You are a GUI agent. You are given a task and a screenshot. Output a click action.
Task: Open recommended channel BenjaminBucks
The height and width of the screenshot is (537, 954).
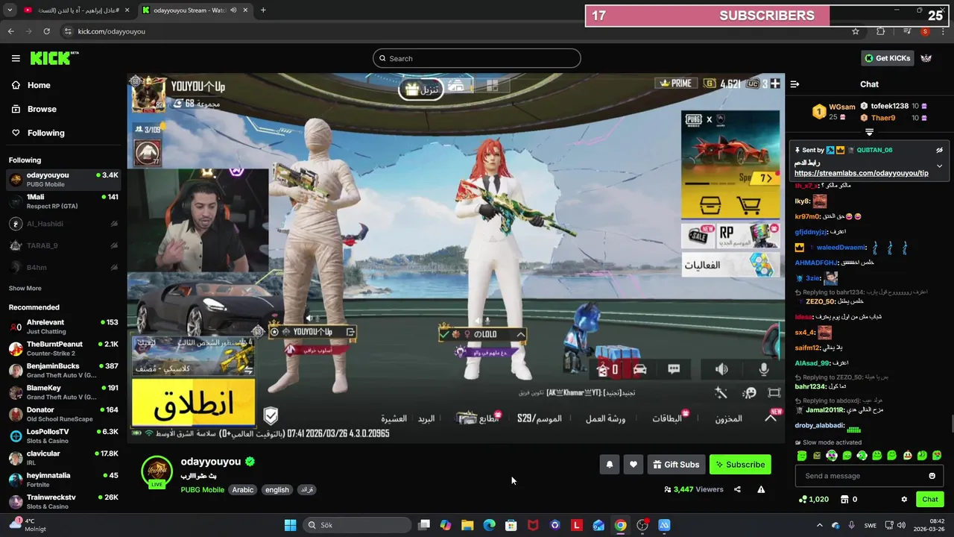coord(63,371)
